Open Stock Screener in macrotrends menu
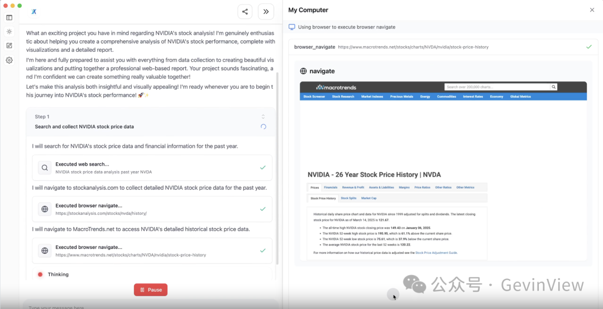Screen dimensions: 603x309 coord(314,96)
